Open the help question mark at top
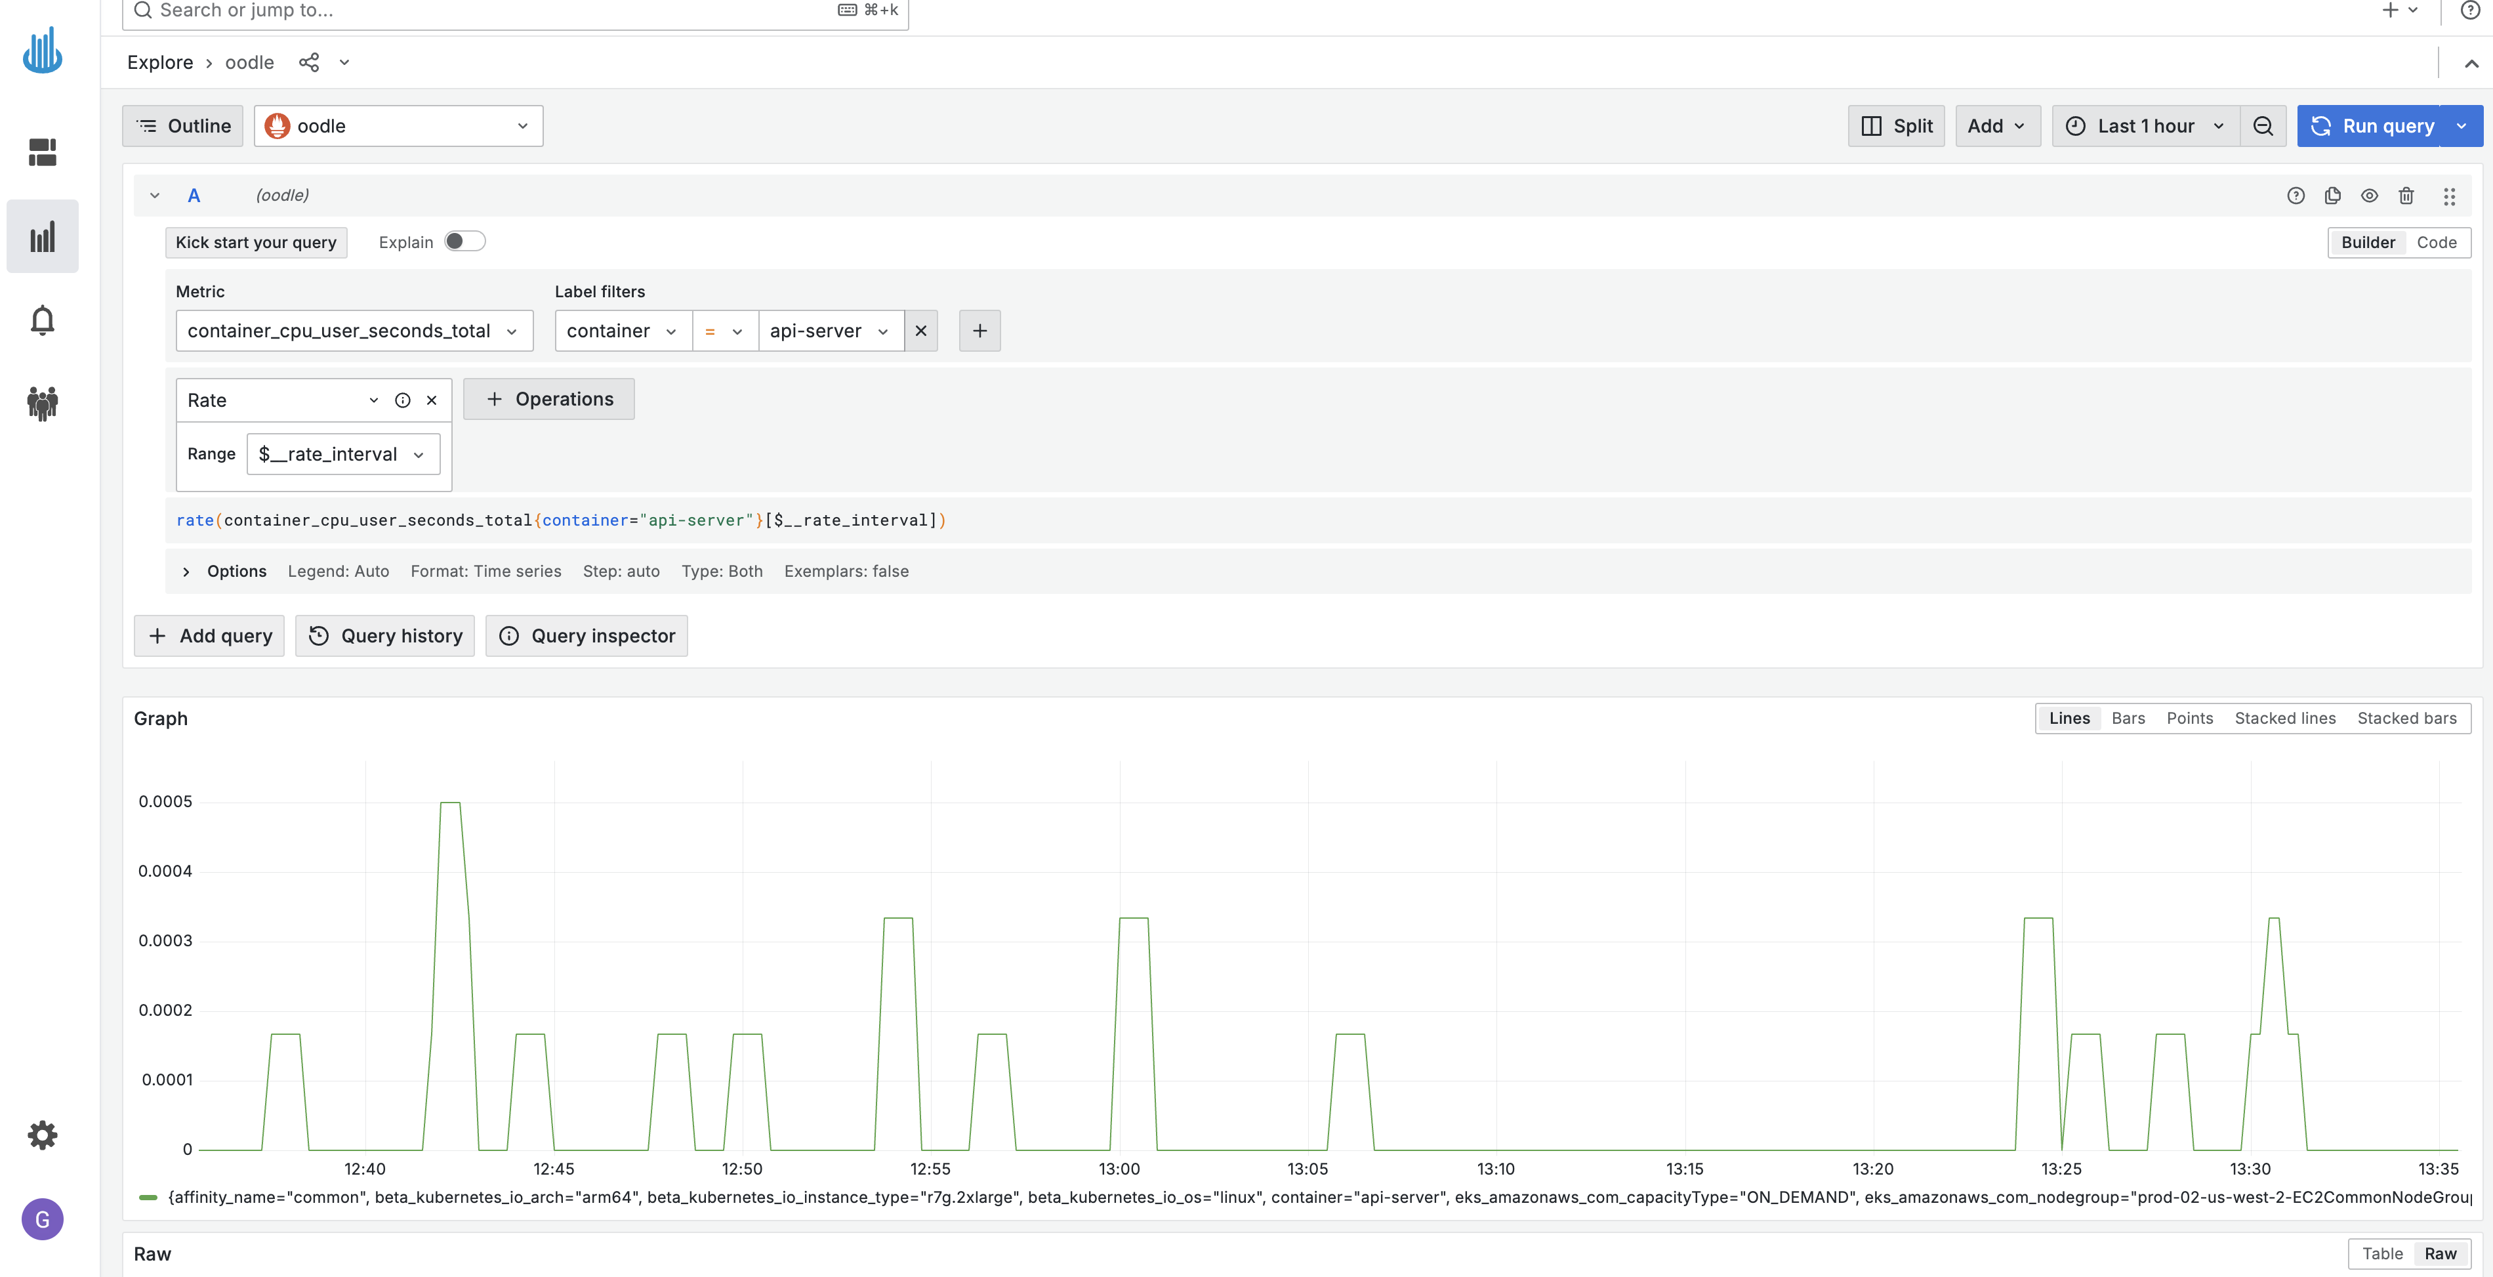The width and height of the screenshot is (2493, 1277). click(x=2471, y=10)
